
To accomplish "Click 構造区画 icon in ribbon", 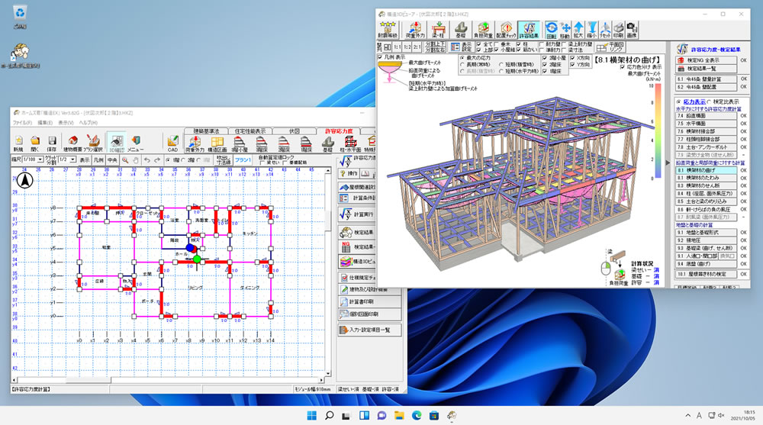I will click(217, 143).
